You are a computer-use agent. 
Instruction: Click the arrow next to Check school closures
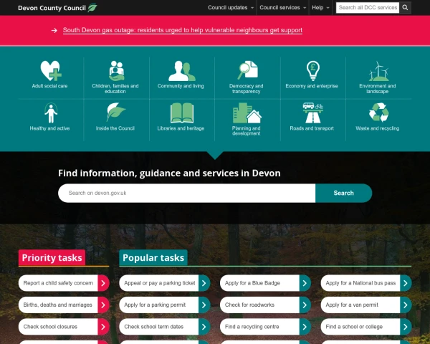coord(103,327)
